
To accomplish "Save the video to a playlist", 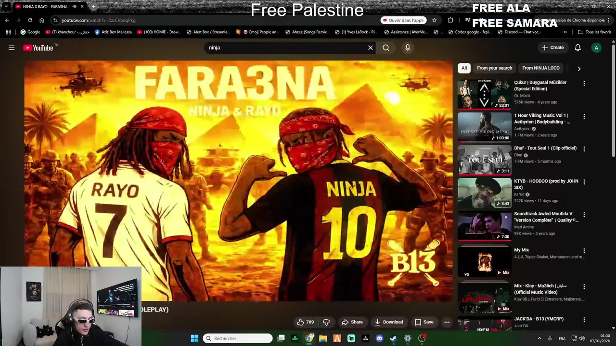I will pos(424,322).
